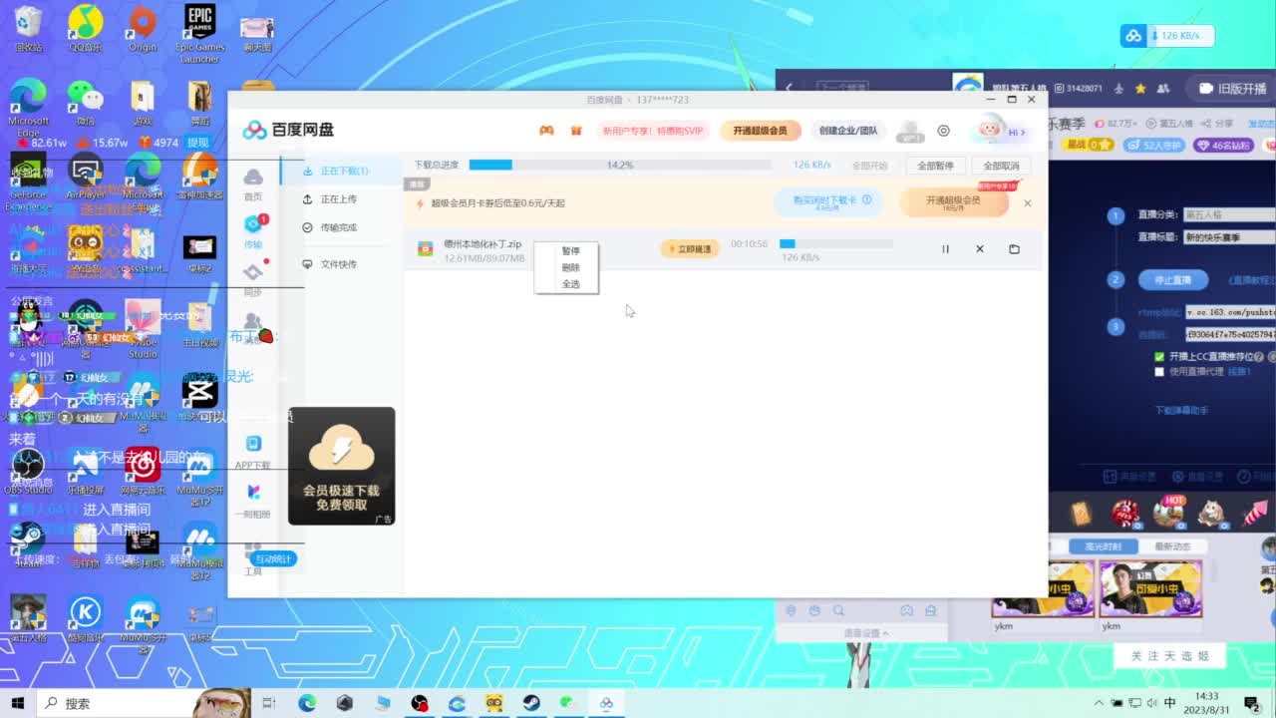Open the Home section in Baidu Netdisk sidebar
The width and height of the screenshot is (1276, 718).
[253, 183]
